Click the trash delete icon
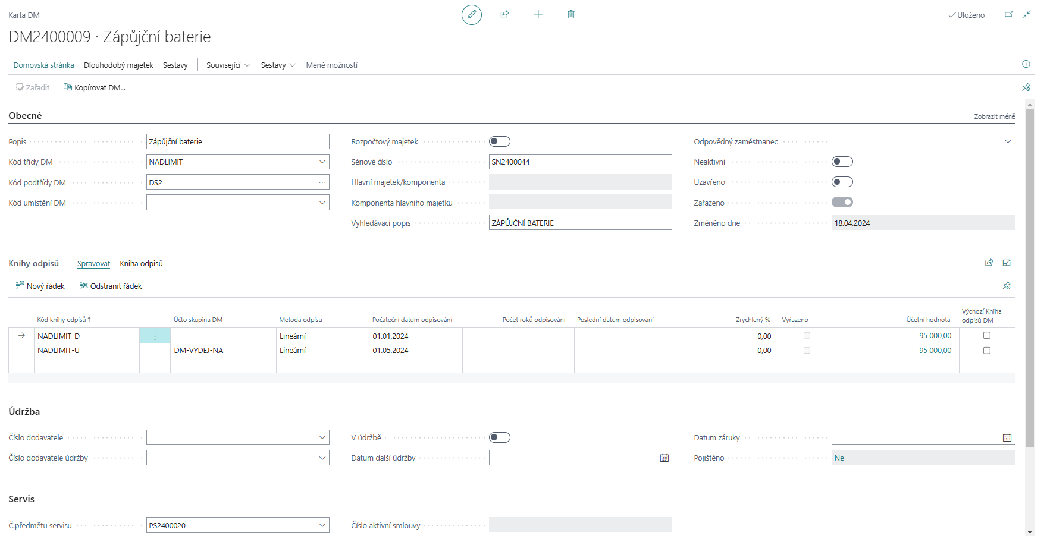Image resolution: width=1047 pixels, height=536 pixels. (x=571, y=14)
